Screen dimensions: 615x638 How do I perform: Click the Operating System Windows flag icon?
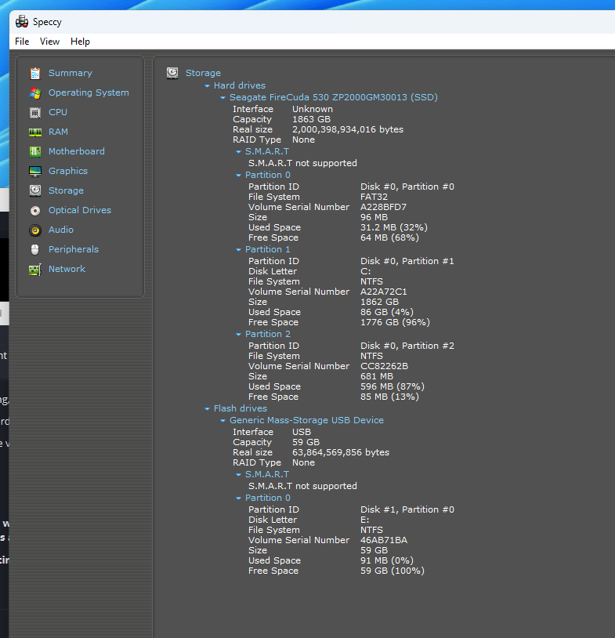pyautogui.click(x=35, y=93)
